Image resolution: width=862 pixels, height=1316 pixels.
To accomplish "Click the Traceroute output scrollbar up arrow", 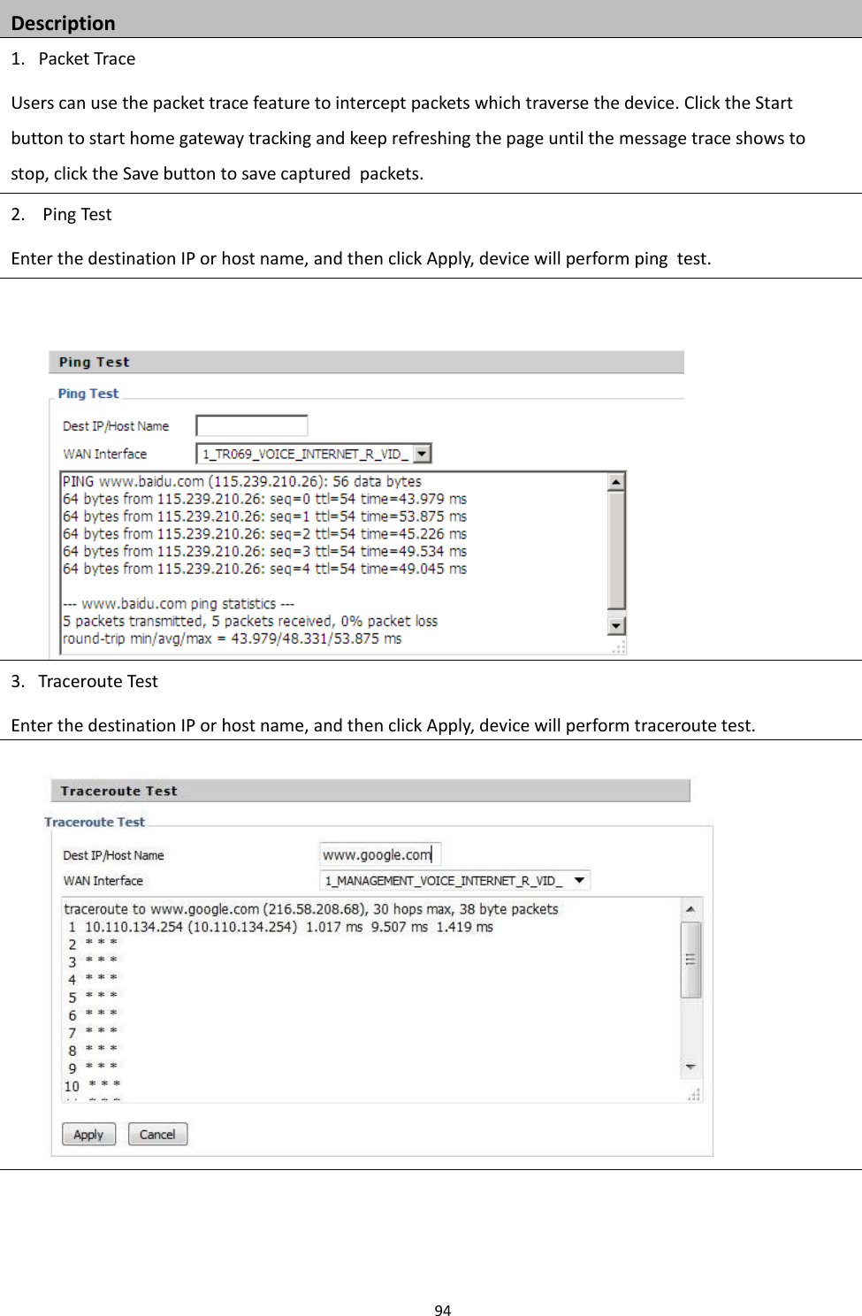I will (692, 908).
